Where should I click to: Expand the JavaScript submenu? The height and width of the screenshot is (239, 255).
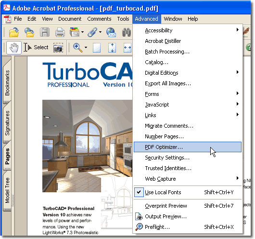pyautogui.click(x=188, y=105)
